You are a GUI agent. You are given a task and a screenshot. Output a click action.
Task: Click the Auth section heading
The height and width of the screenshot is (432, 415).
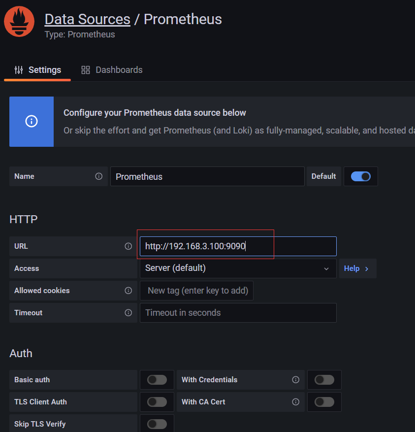click(21, 353)
